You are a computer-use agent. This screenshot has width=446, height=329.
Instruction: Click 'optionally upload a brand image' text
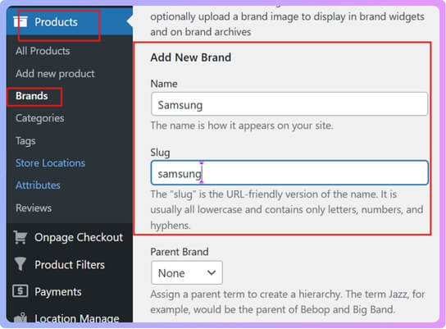288,24
